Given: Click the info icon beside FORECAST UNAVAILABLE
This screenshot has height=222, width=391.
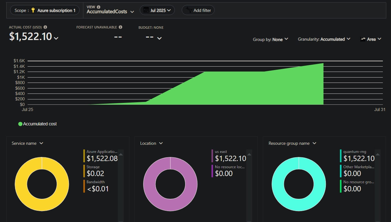Looking at the screenshot, I should pos(121,27).
